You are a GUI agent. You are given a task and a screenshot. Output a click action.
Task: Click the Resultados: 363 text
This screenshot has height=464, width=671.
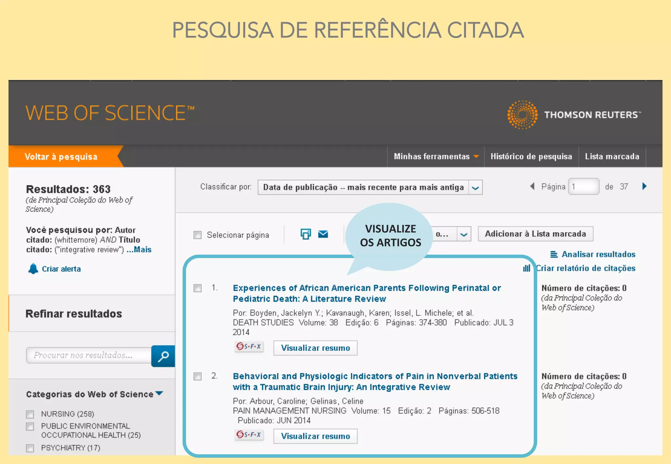click(68, 189)
